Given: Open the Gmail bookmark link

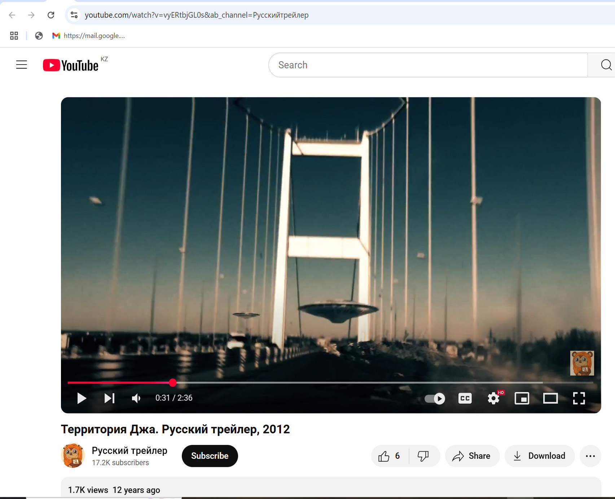Looking at the screenshot, I should coord(89,36).
